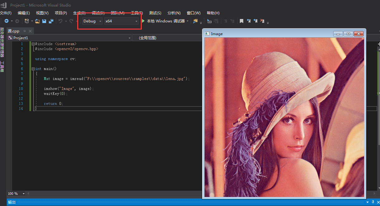Click the Navigate Backward arrow icon
380x206 pixels.
[6, 21]
